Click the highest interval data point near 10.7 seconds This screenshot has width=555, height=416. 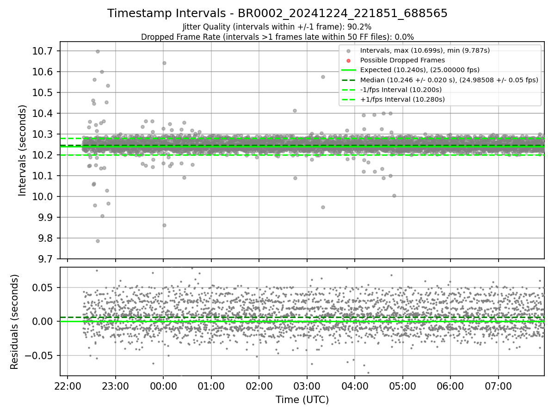(x=98, y=51)
